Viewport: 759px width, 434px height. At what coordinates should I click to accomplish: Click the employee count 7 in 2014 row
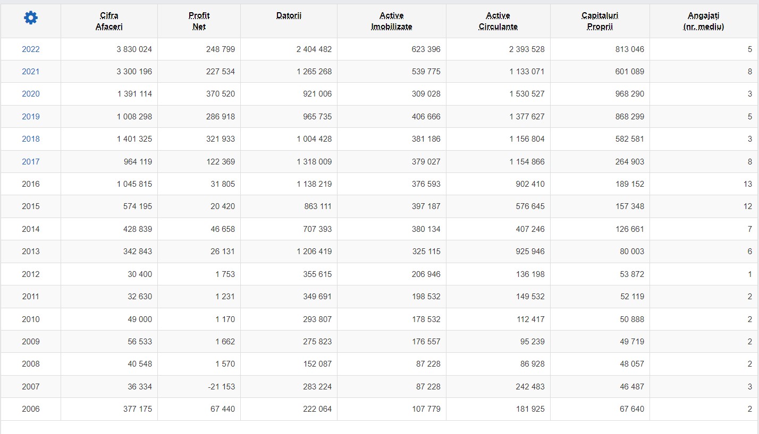click(x=750, y=229)
